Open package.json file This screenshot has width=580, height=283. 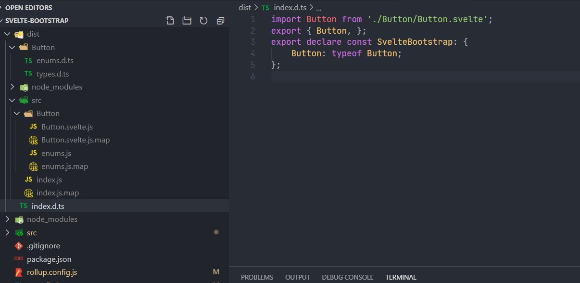(x=50, y=259)
